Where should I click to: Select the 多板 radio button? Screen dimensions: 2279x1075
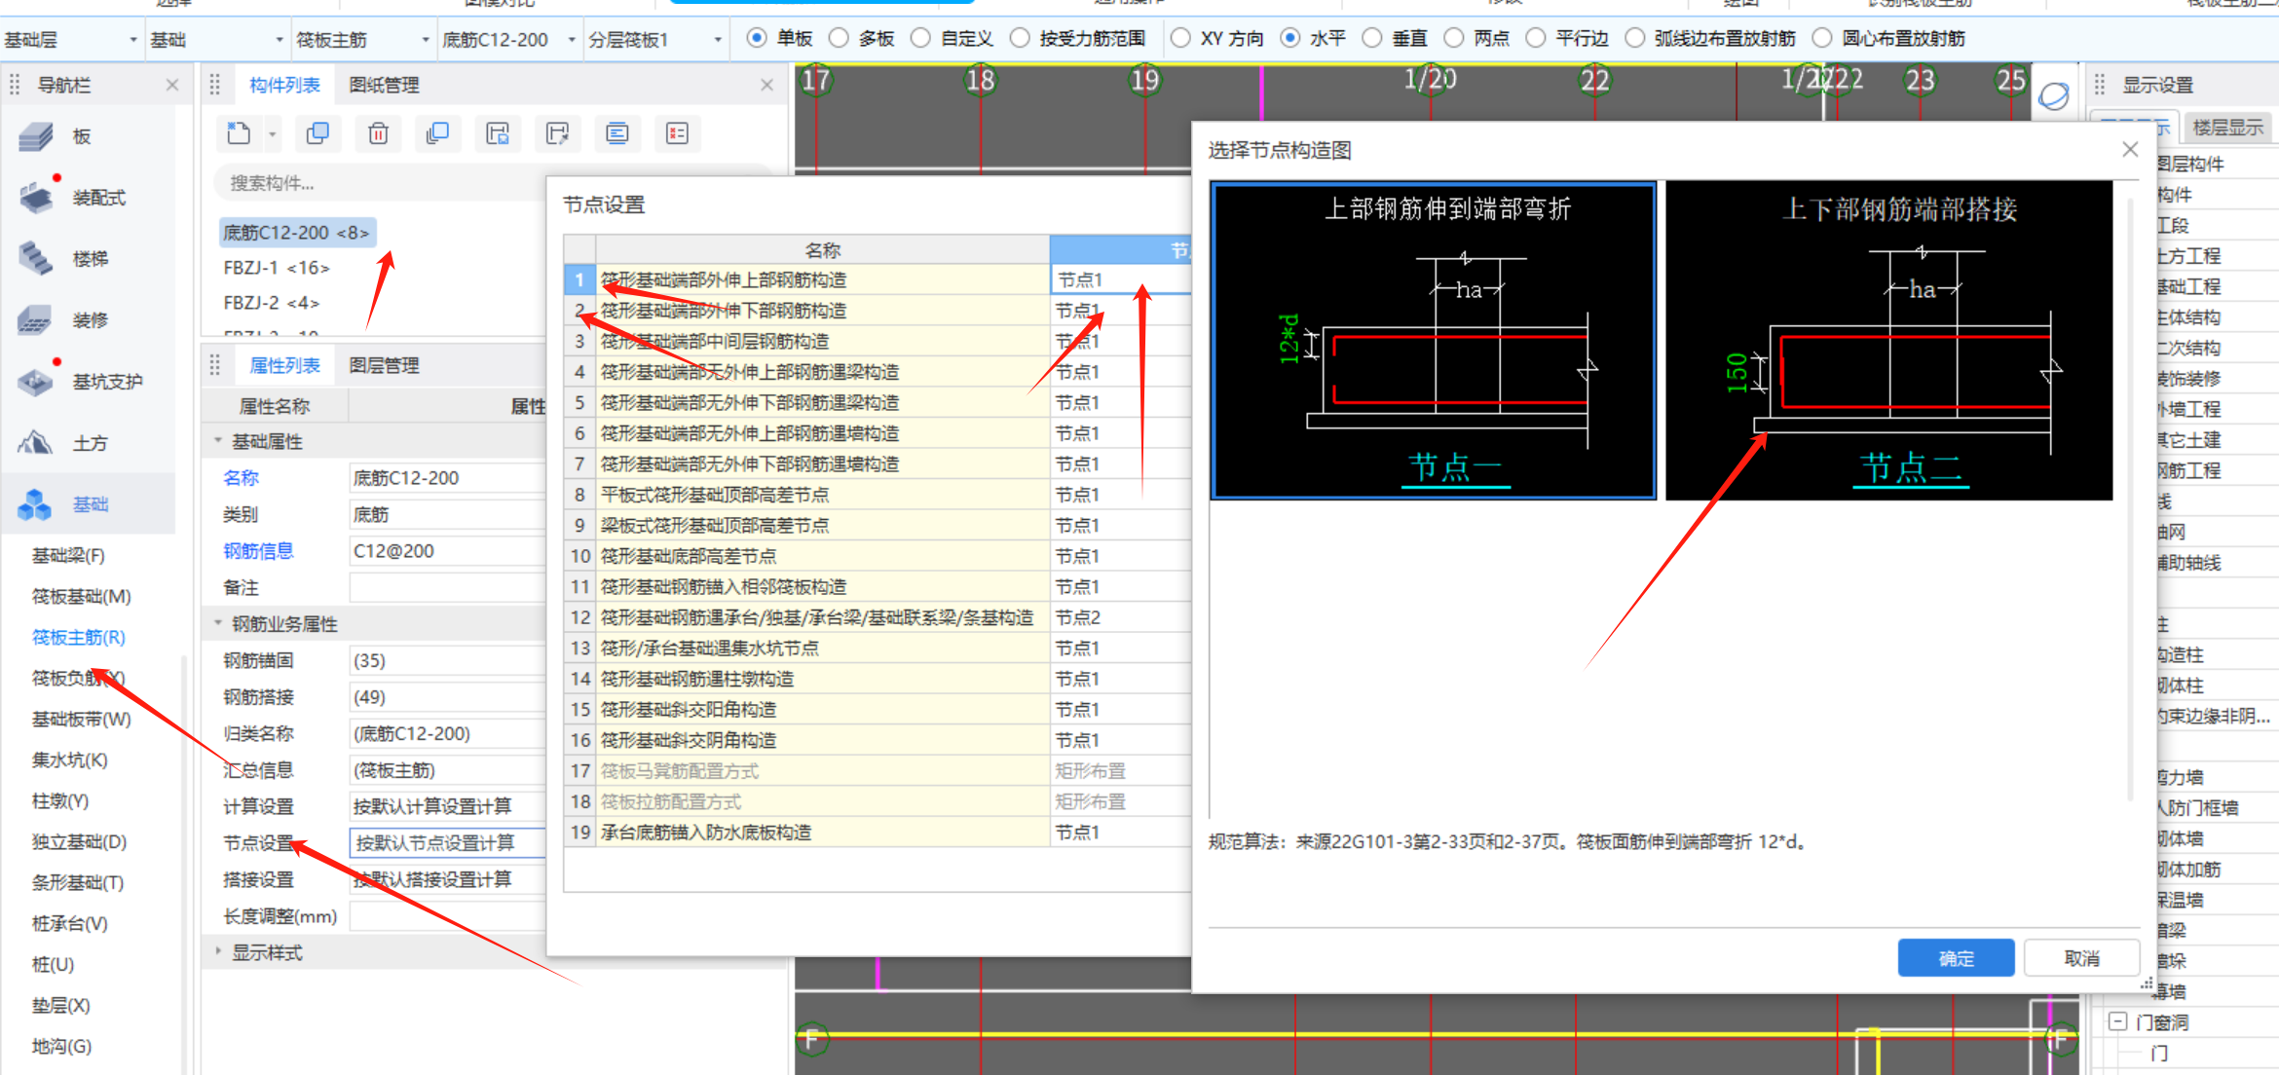click(839, 38)
